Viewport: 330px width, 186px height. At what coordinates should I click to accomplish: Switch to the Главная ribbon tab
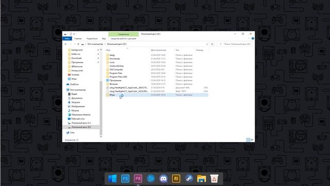[x=78, y=39]
